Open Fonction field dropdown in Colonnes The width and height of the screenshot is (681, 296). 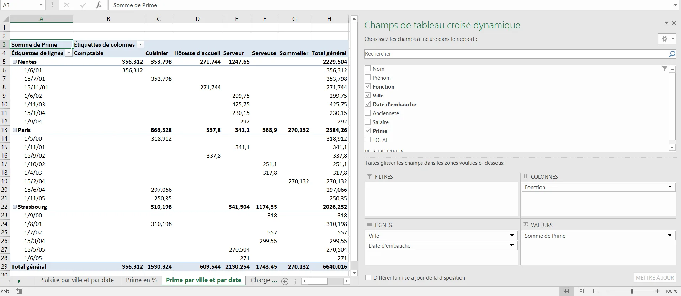coord(670,187)
